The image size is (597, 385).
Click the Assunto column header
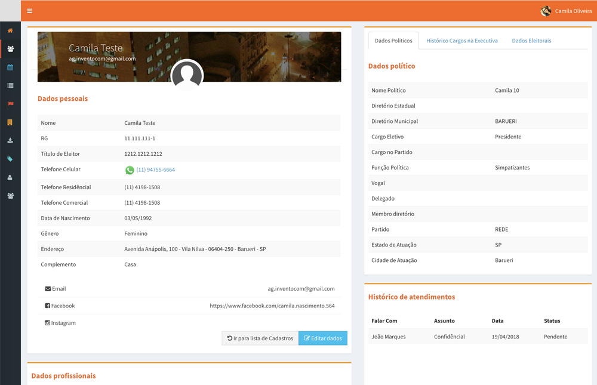tap(444, 321)
